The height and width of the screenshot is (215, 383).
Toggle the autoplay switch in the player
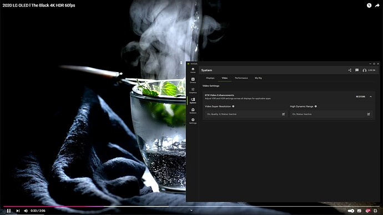point(351,211)
